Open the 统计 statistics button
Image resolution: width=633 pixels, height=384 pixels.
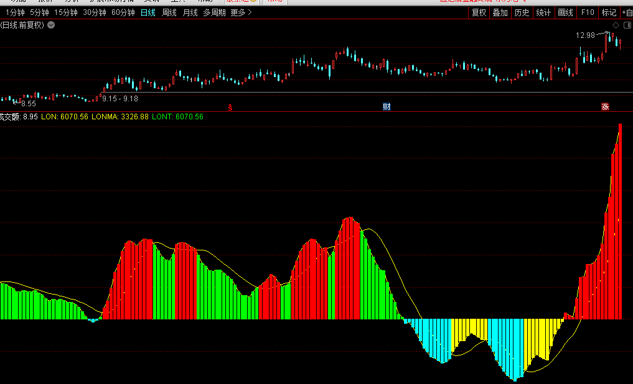(x=543, y=12)
